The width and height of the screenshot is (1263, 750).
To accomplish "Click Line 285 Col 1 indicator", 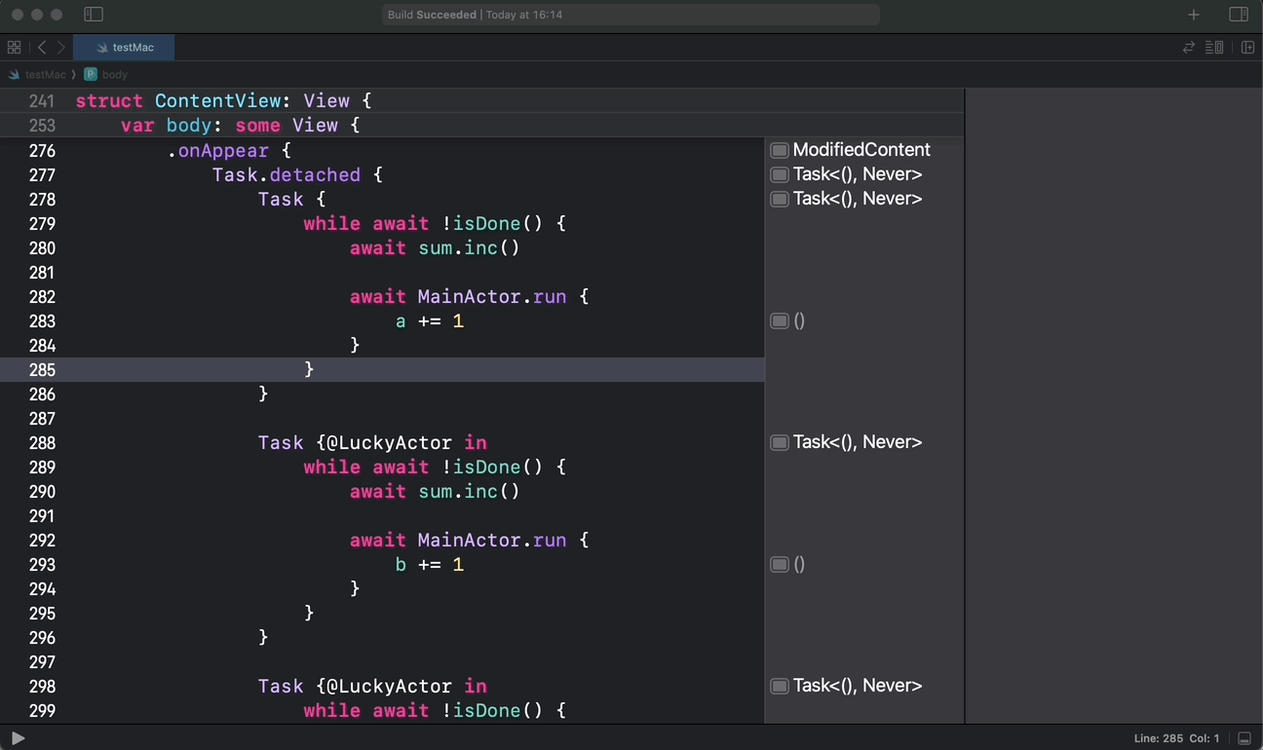I will pos(1176,738).
